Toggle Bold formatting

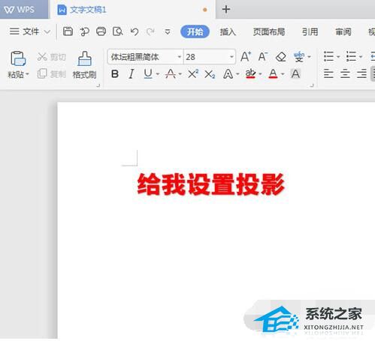tap(115, 74)
